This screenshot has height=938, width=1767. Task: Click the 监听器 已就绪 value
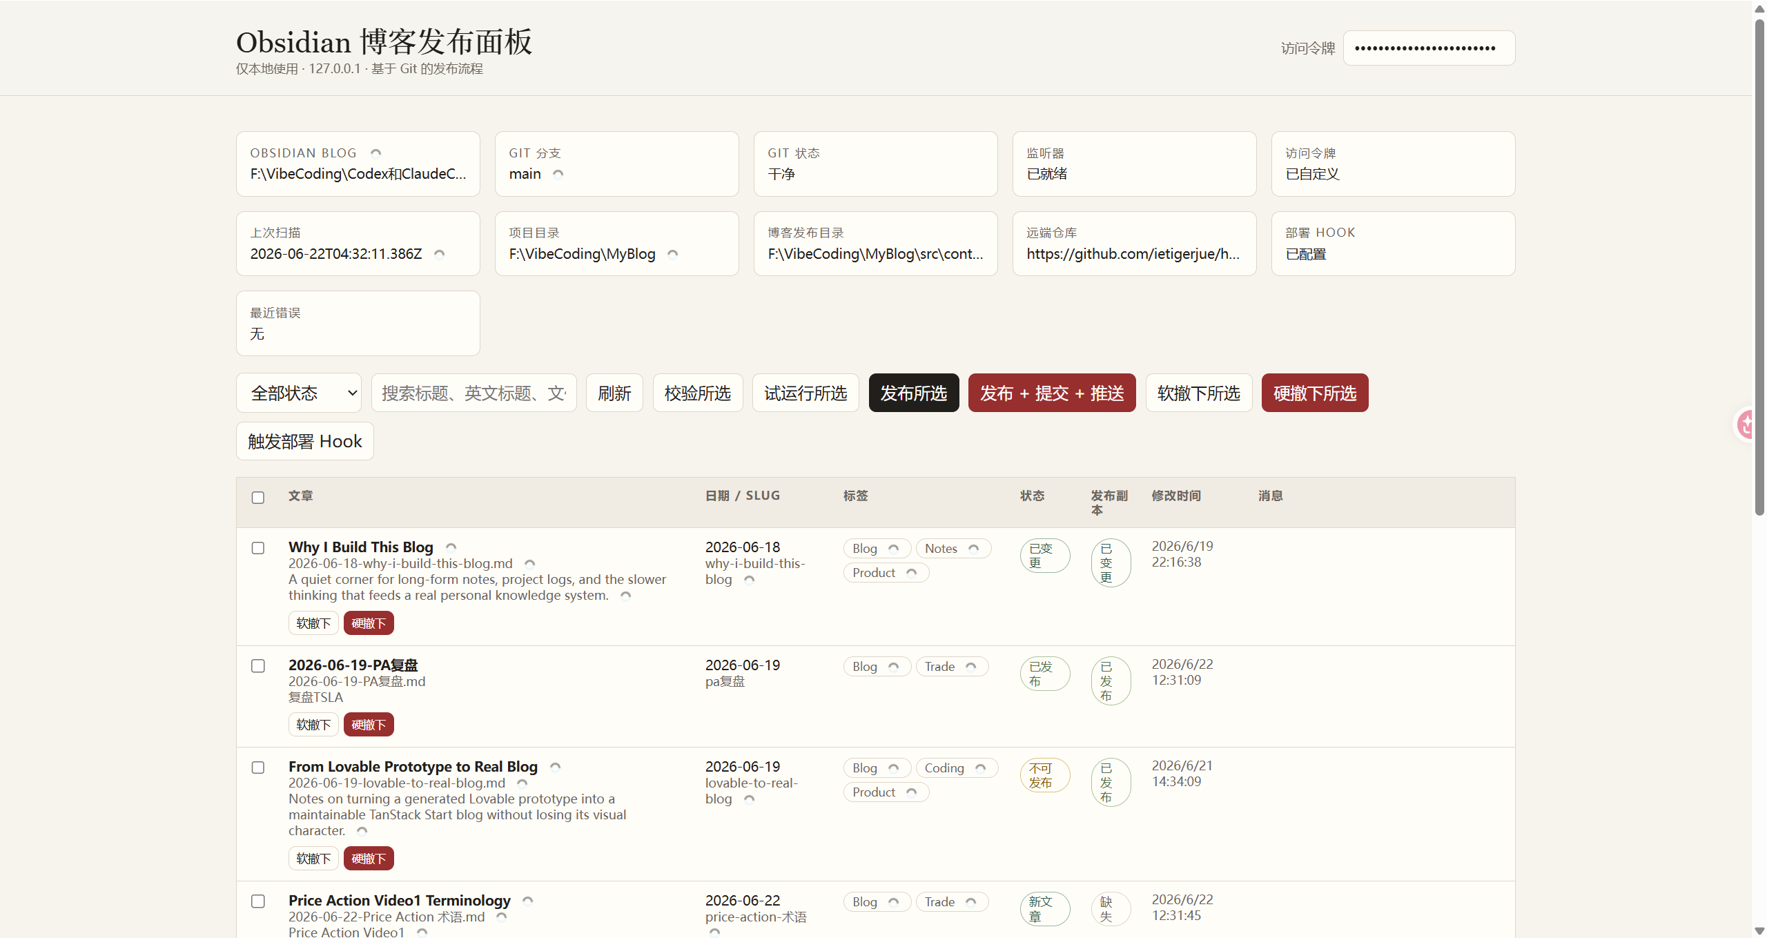pos(1047,174)
